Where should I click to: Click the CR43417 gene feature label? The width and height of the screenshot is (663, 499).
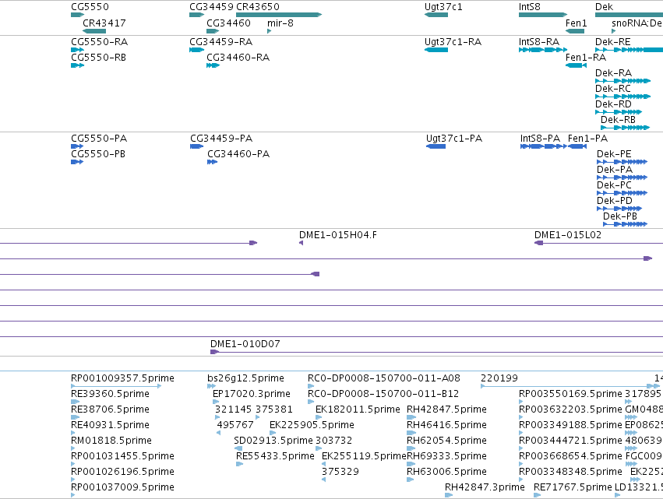tap(104, 23)
